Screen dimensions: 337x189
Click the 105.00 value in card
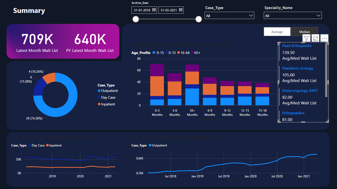point(289,75)
